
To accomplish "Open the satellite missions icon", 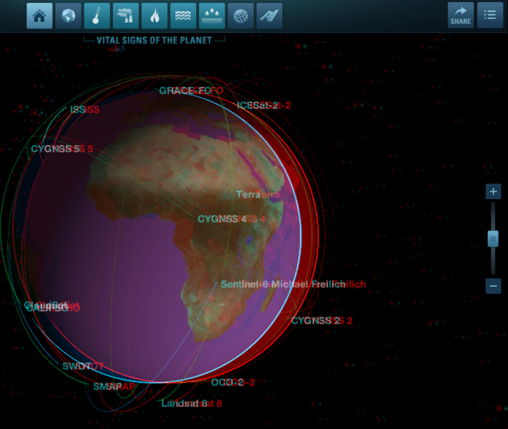I will pos(269,16).
